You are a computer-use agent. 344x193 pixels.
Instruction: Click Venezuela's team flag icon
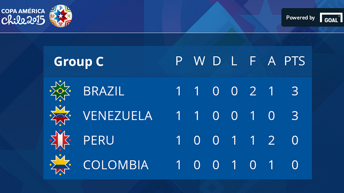point(60,116)
